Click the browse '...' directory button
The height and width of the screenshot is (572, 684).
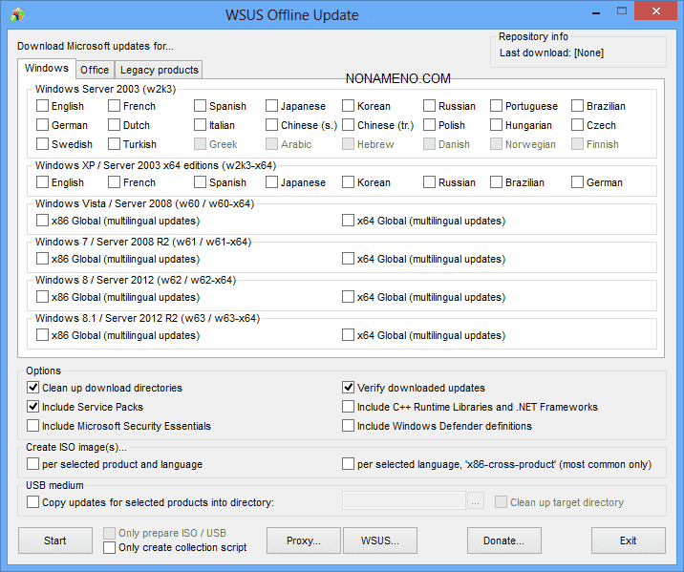[x=477, y=502]
